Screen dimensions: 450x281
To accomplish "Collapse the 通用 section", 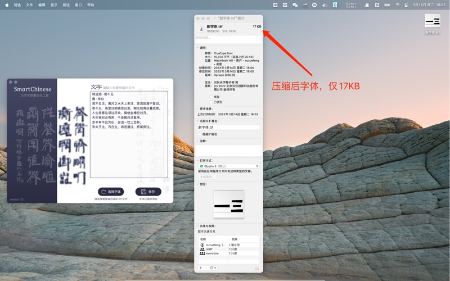I will [197, 48].
